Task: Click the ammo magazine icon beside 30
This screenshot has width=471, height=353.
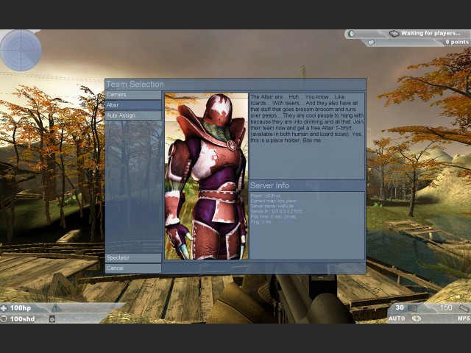Action: click(413, 308)
